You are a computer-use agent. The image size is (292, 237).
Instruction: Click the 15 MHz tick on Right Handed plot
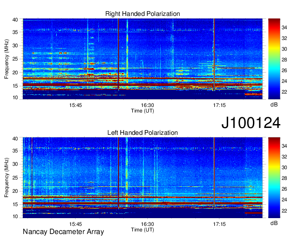(15, 86)
